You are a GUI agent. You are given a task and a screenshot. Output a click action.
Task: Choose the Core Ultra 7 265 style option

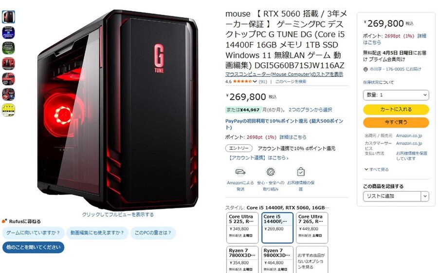point(312,227)
